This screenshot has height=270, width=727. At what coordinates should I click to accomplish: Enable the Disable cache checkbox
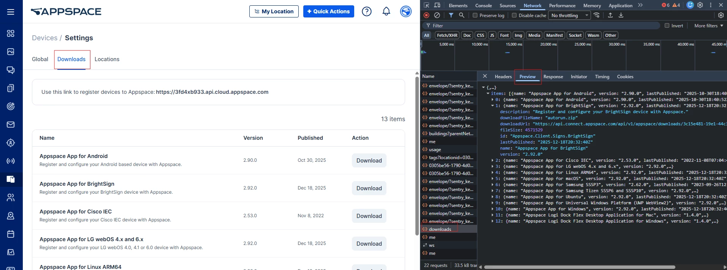pos(514,15)
